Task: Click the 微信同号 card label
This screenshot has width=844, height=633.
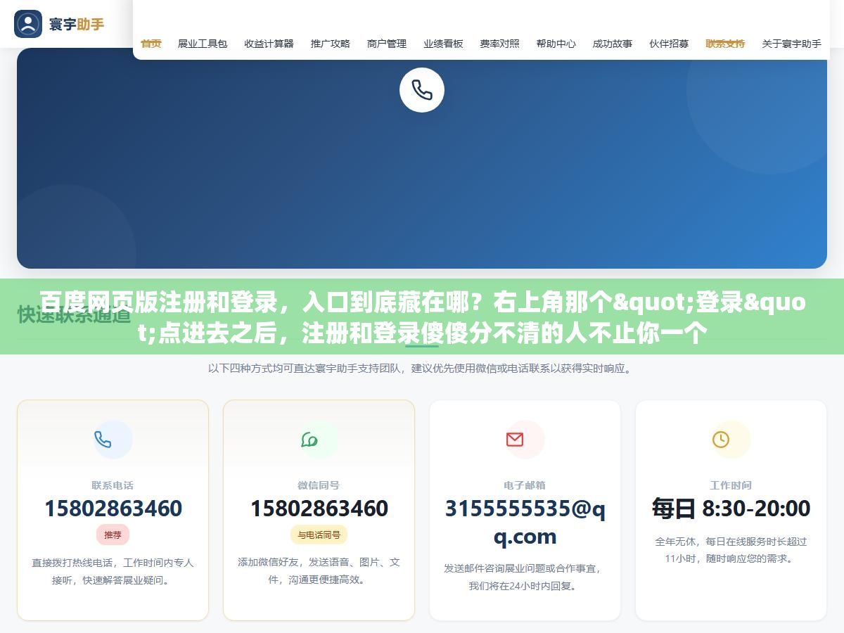Action: pos(319,485)
